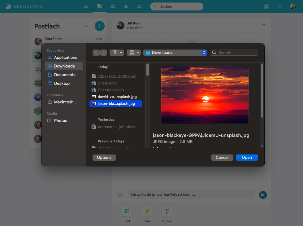Click the file list vertical scrollbar

148,70
